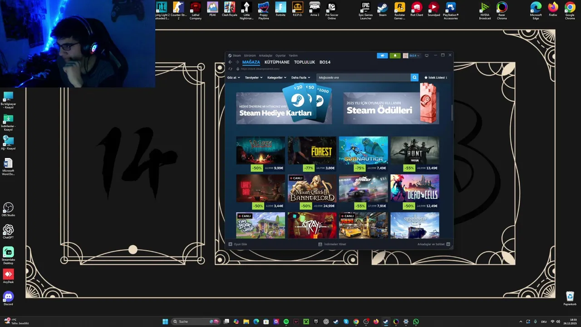Open the Steam menu in the title bar
581x327 pixels.
click(235, 55)
